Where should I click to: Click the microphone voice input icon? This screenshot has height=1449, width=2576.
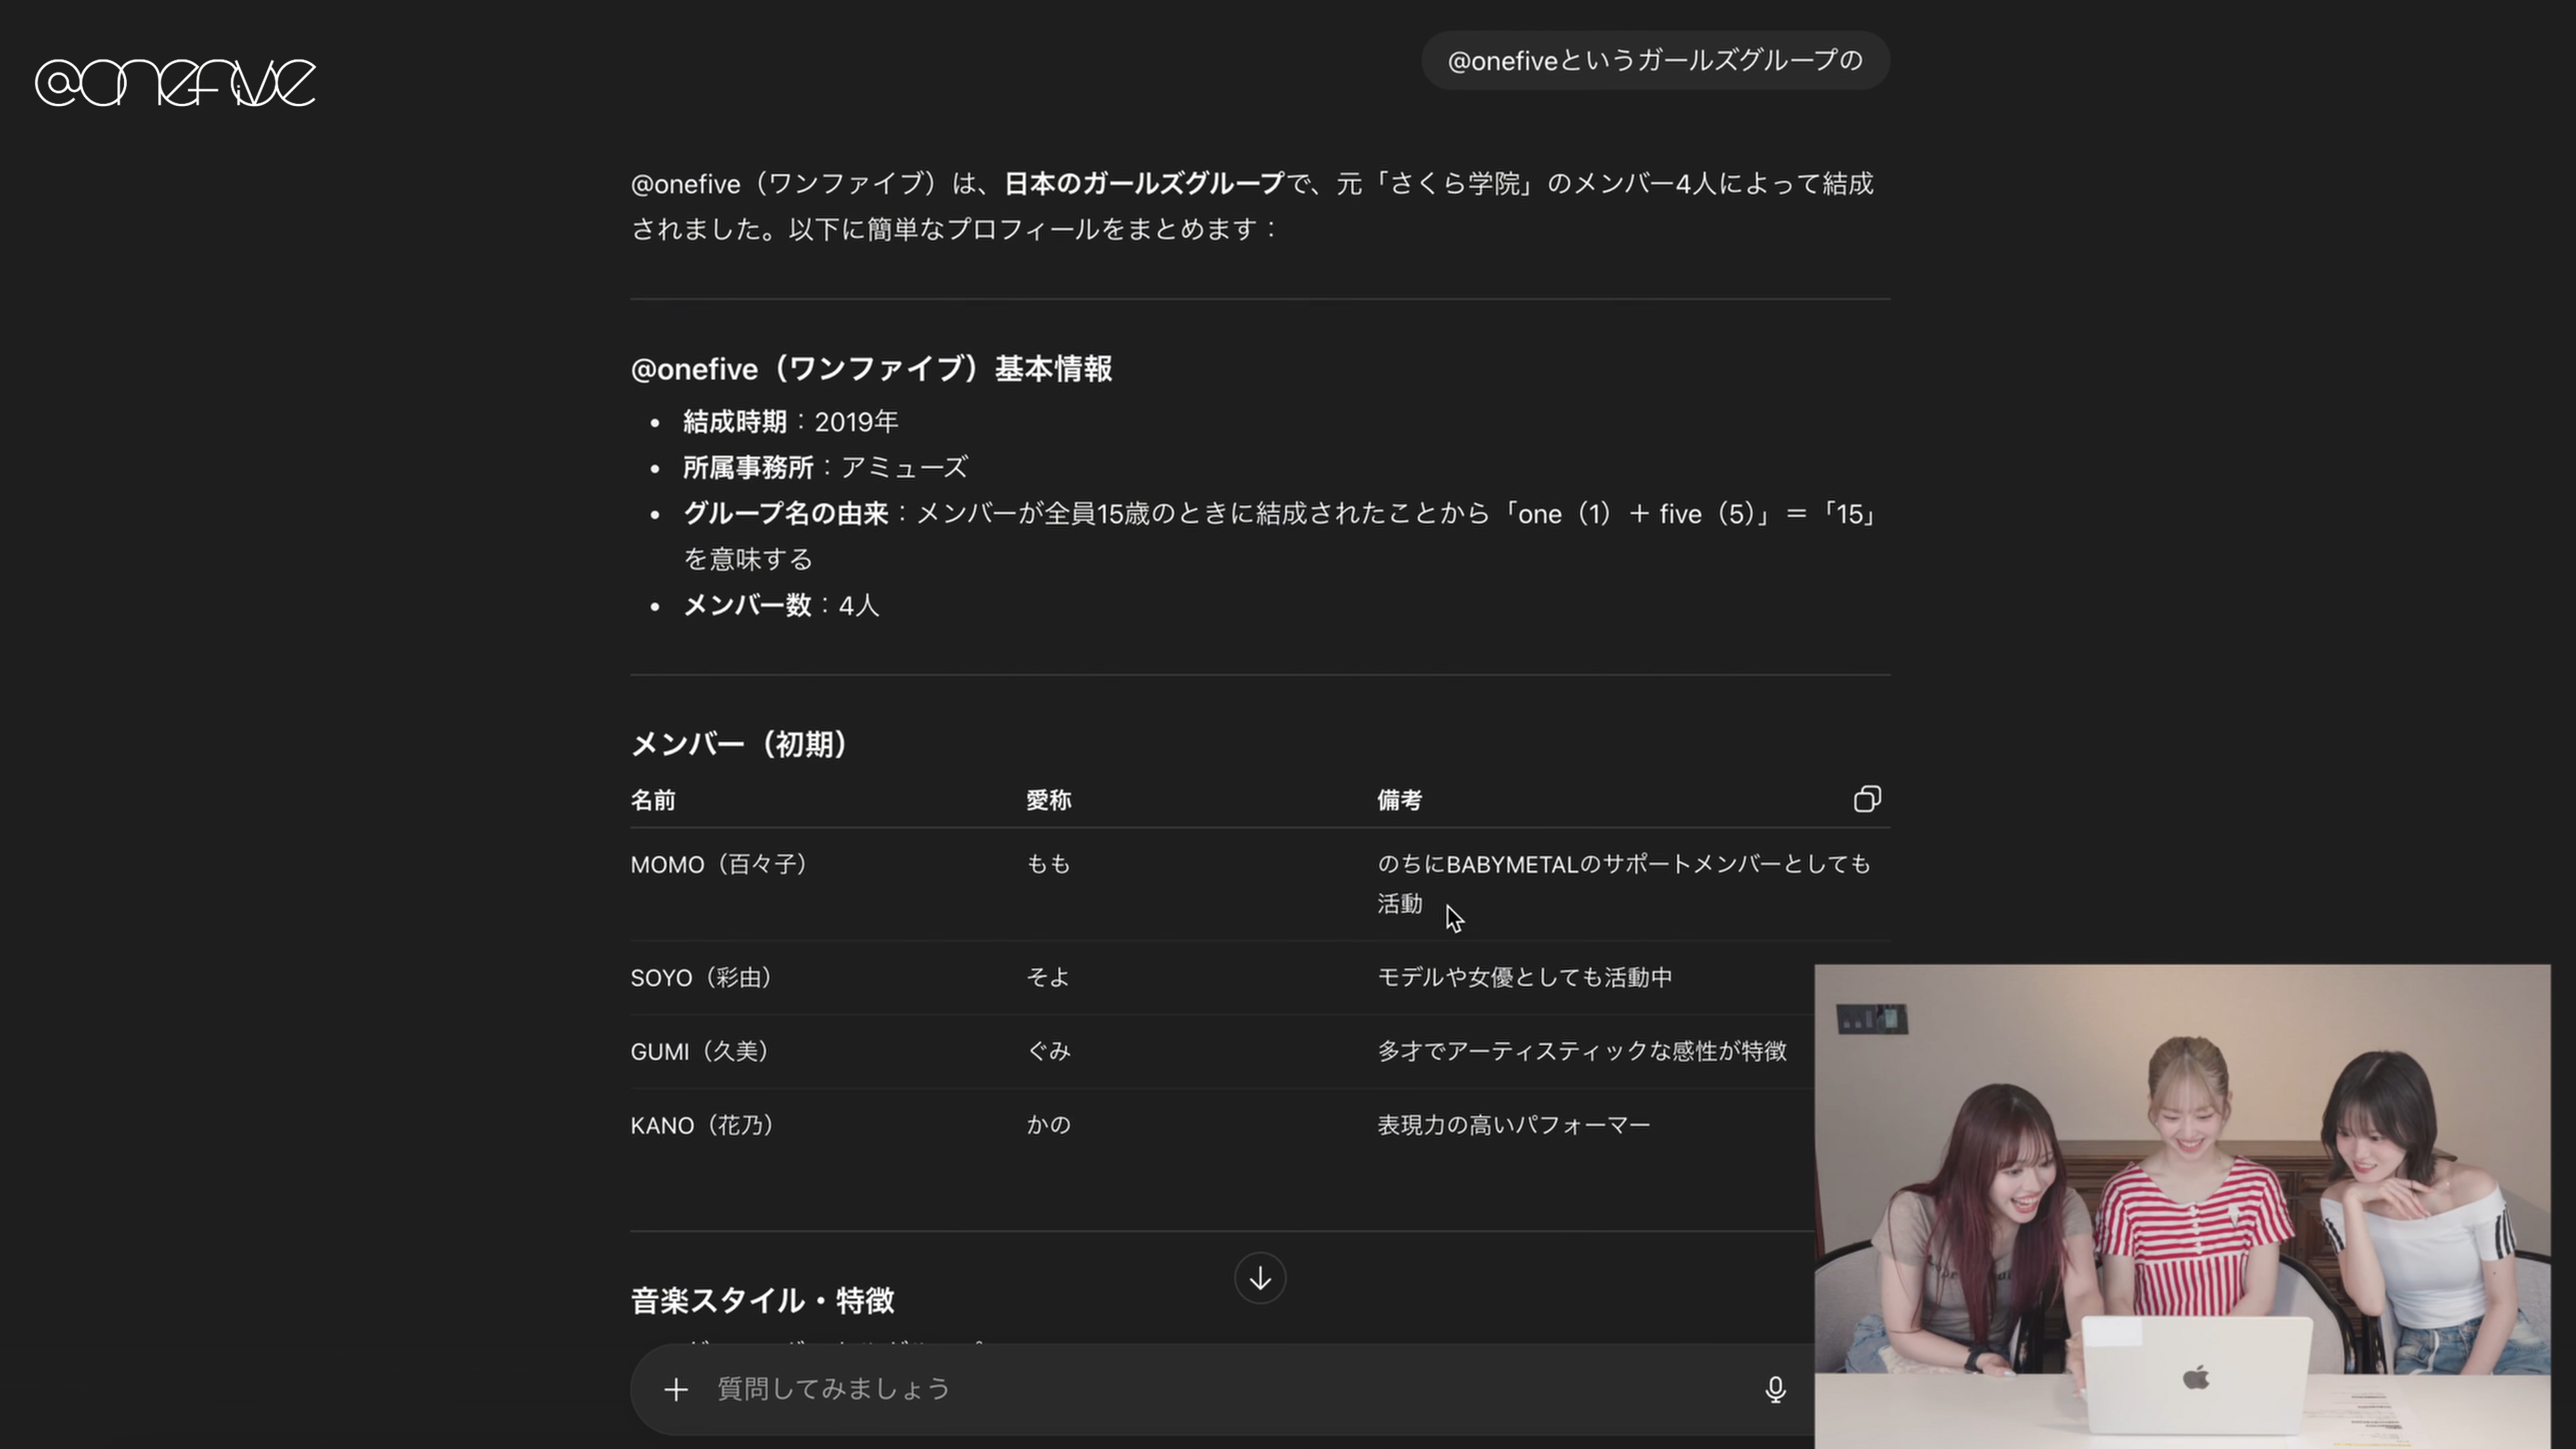tap(1774, 1389)
